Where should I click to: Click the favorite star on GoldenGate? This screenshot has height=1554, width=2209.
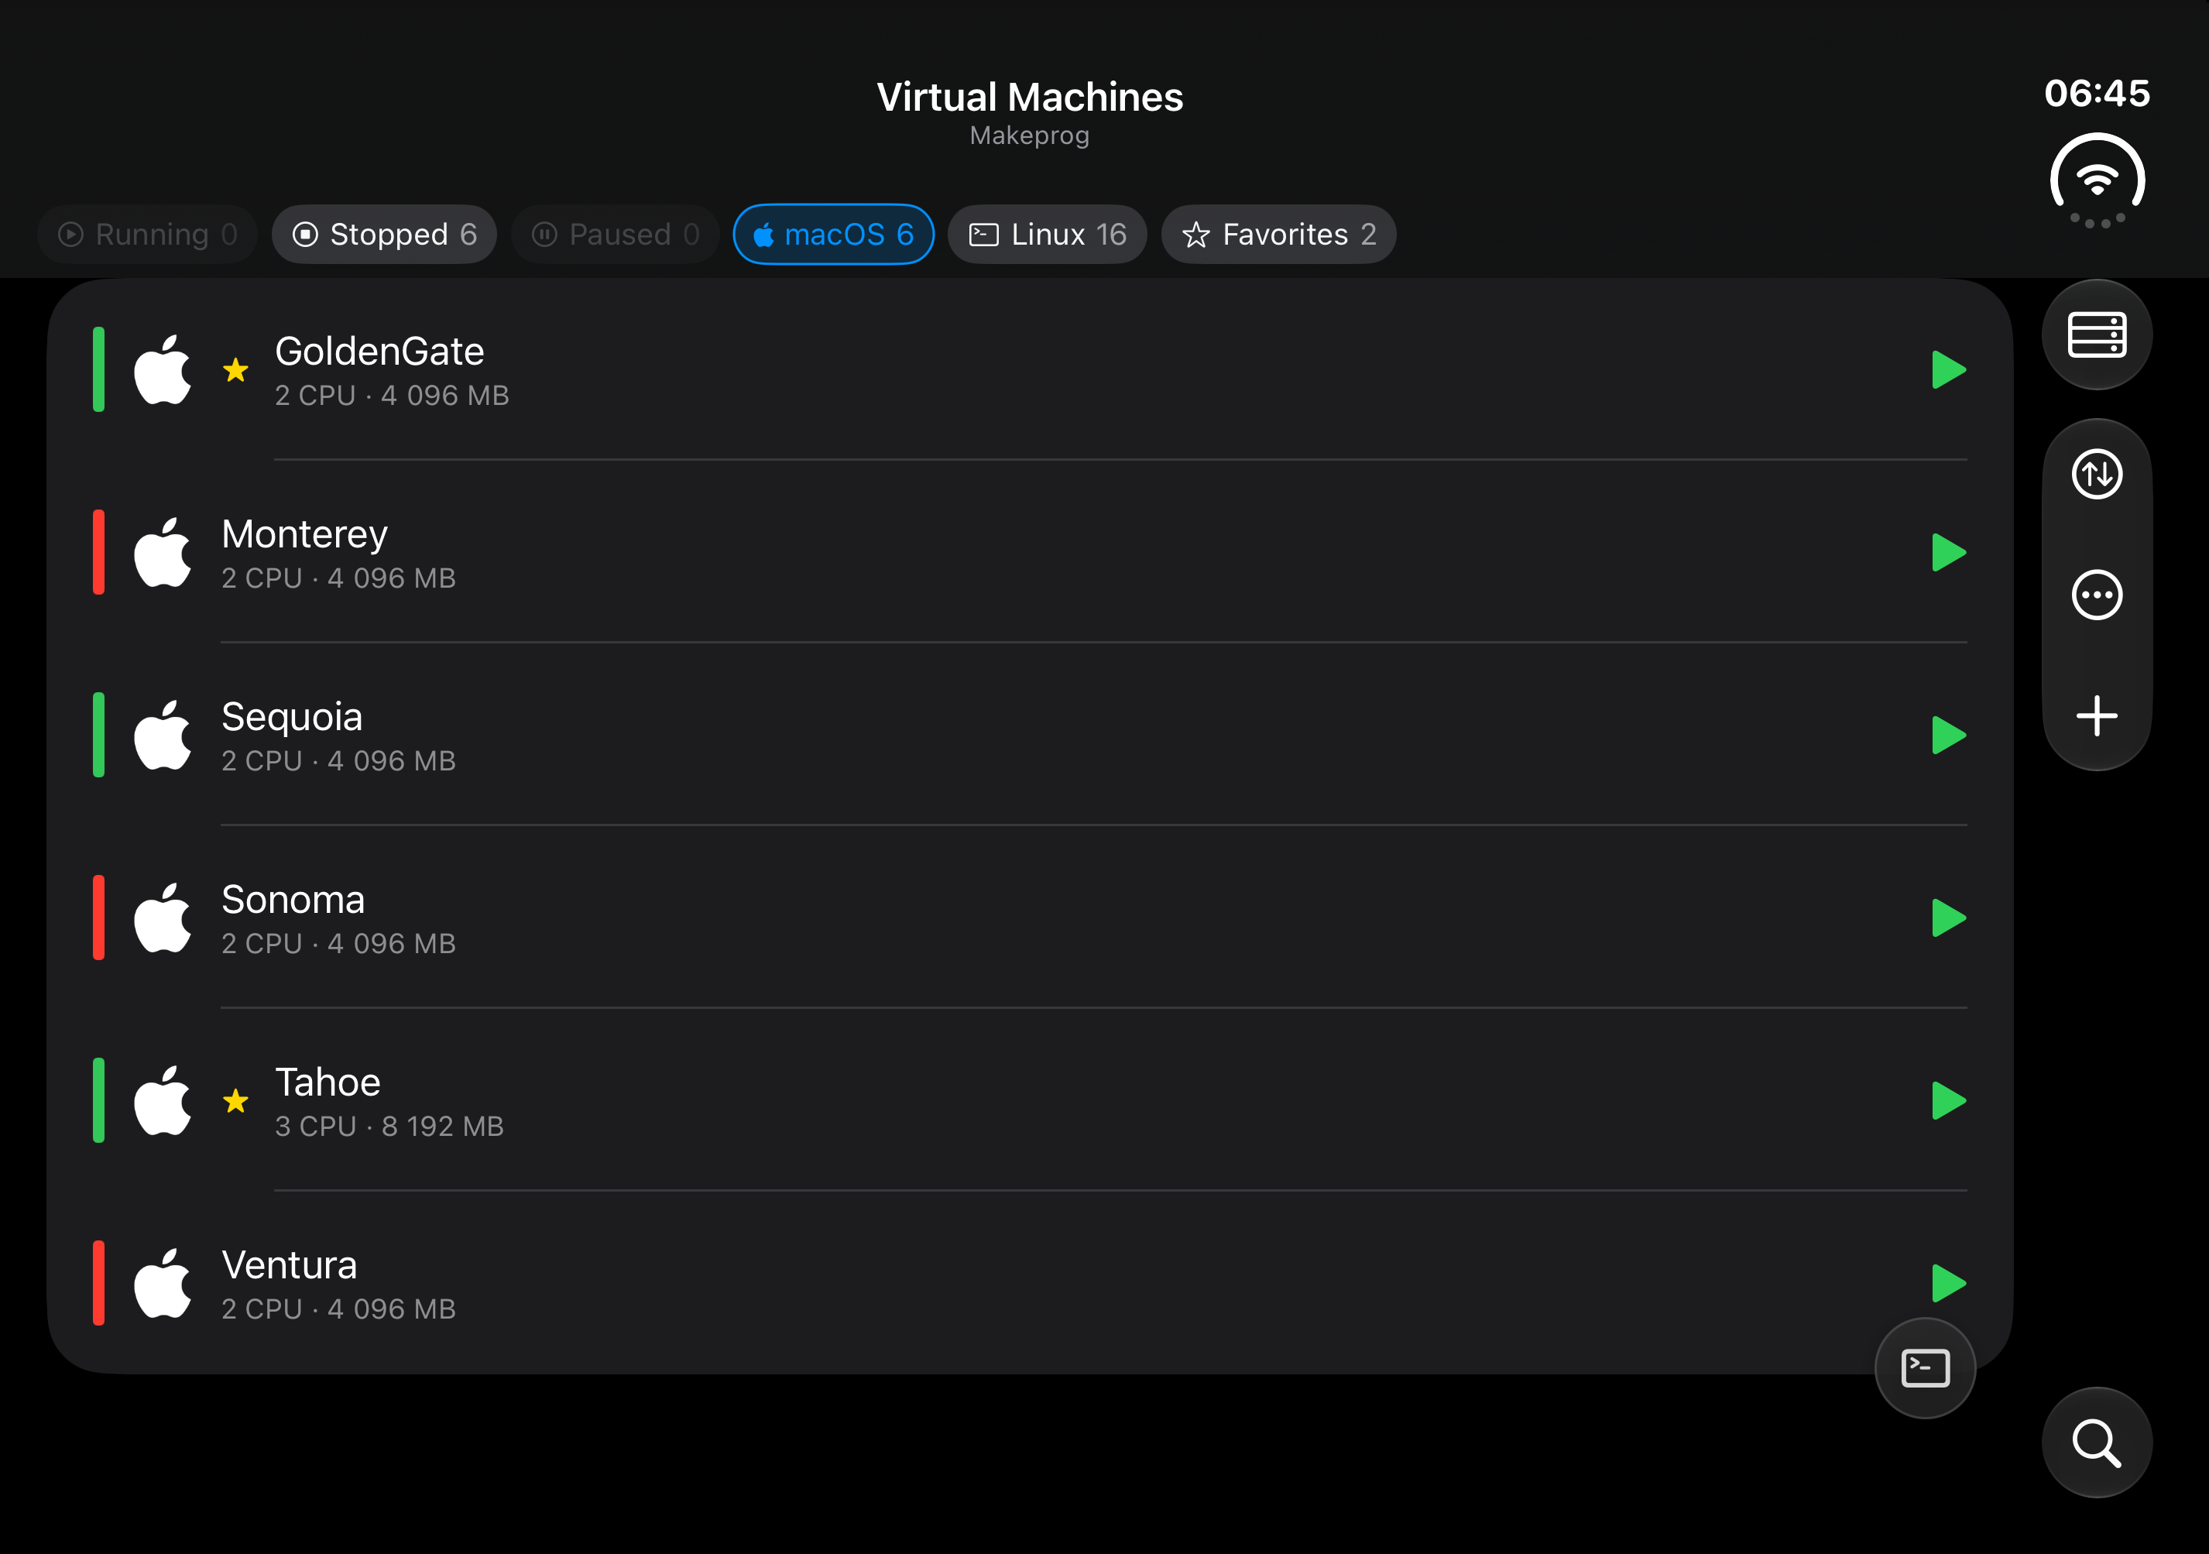(235, 369)
